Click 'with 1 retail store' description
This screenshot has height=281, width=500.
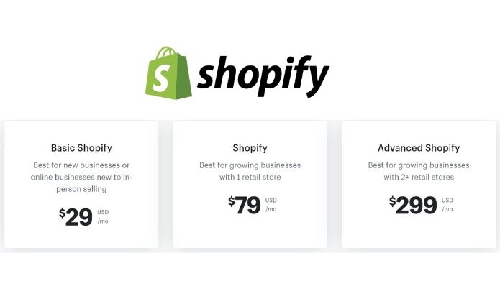click(250, 177)
